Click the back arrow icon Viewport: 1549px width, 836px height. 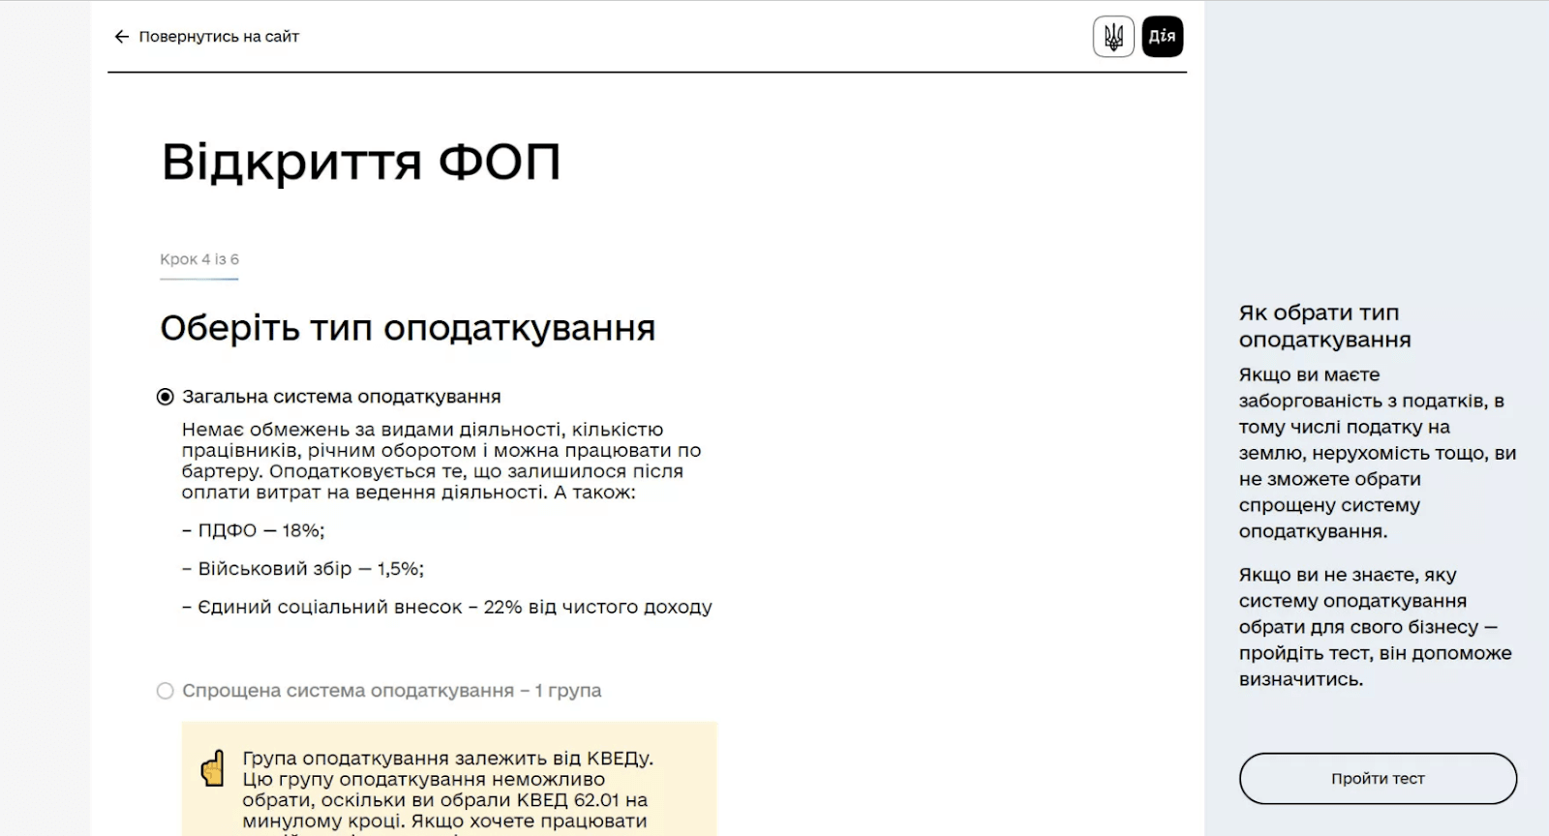point(121,37)
